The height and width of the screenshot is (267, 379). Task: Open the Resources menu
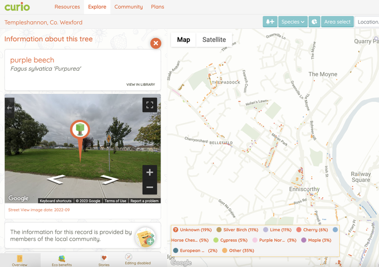point(67,7)
